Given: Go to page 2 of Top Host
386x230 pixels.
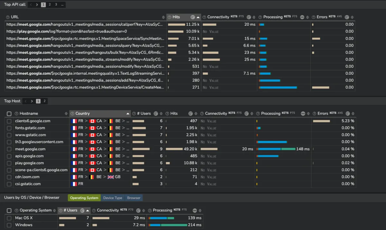Looking at the screenshot, I should pos(45,101).
